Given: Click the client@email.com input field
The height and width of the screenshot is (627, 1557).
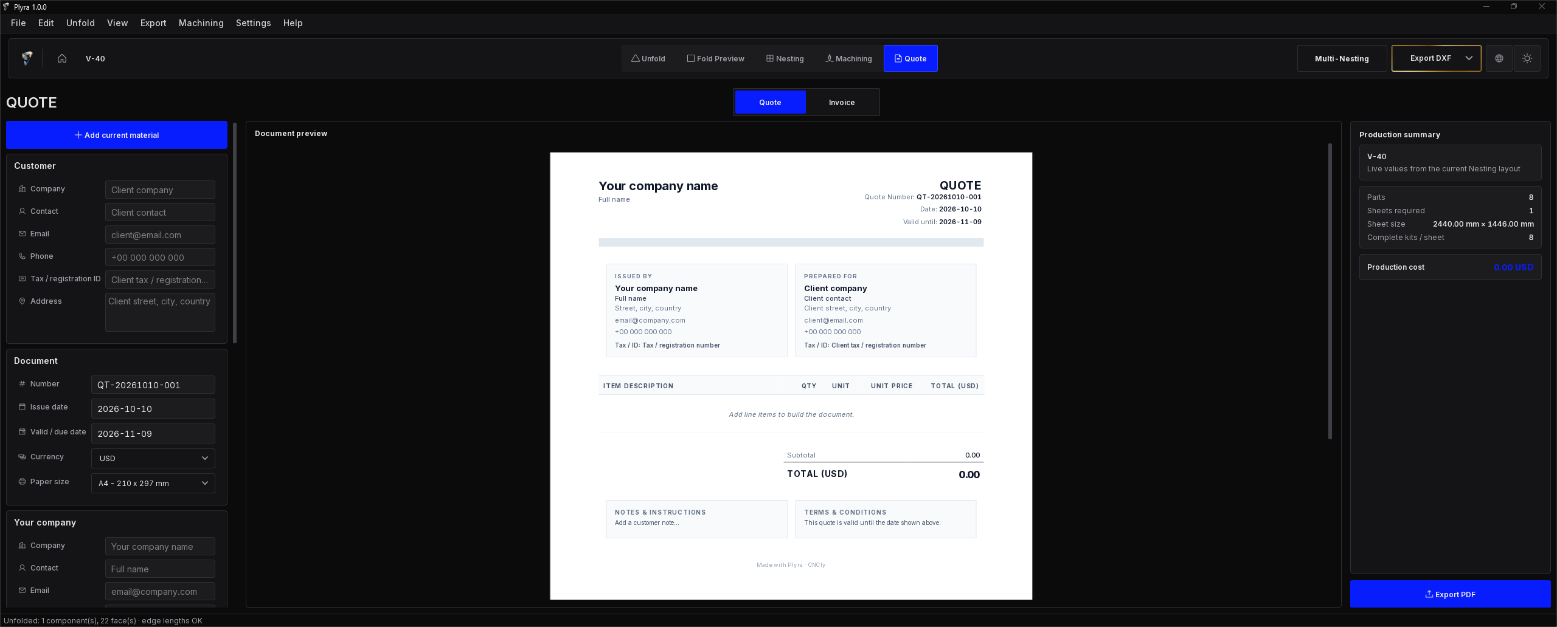Looking at the screenshot, I should click(x=160, y=235).
